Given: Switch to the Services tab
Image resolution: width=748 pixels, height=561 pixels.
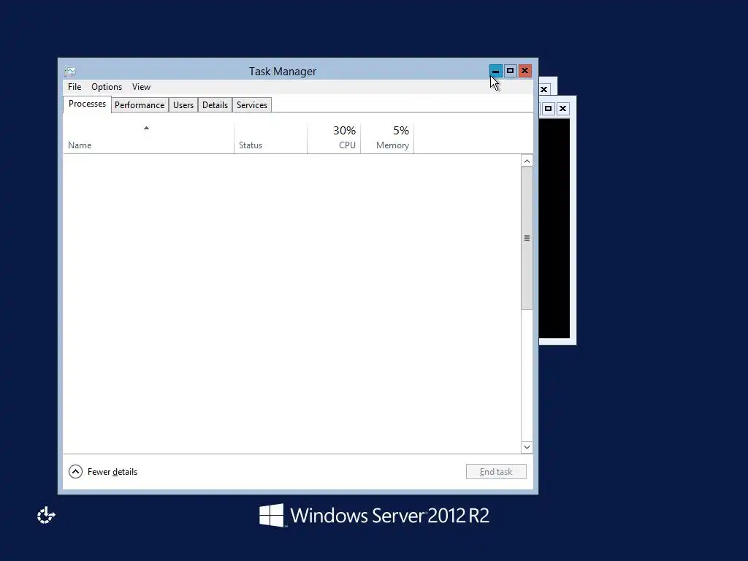Looking at the screenshot, I should pyautogui.click(x=252, y=105).
